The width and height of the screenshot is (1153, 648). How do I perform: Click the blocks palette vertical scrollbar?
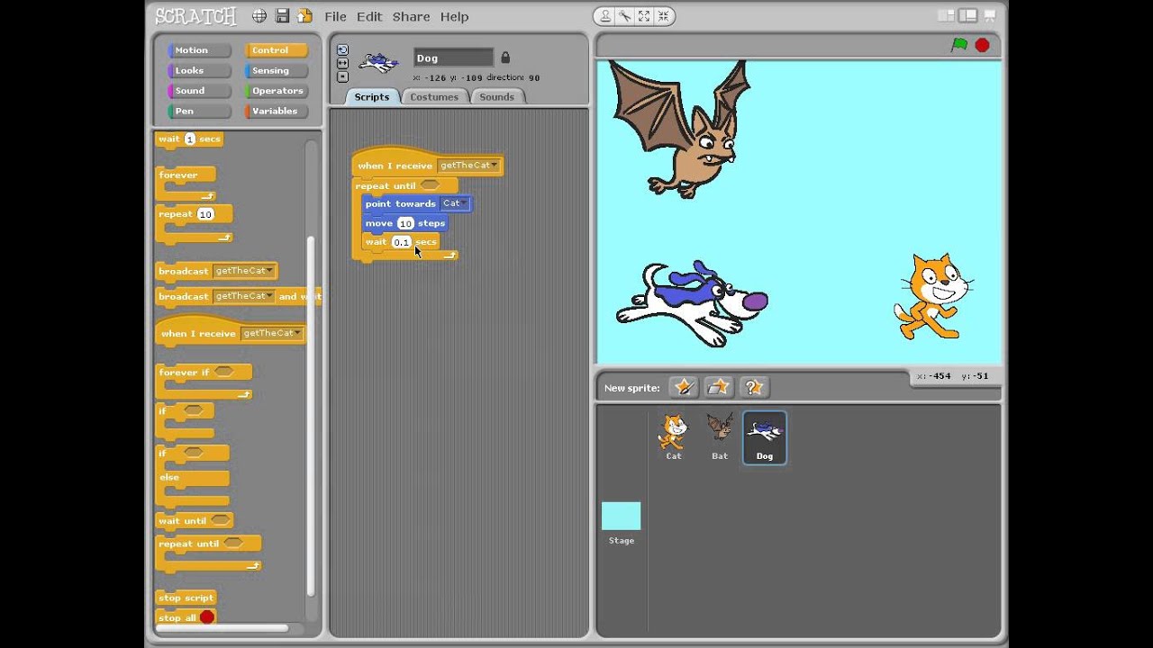(312, 415)
